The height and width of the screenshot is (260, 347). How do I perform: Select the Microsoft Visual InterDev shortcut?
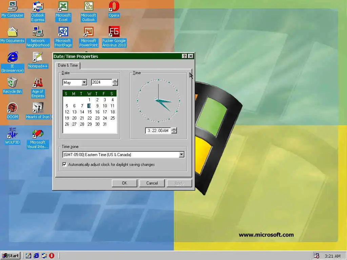tap(38, 138)
